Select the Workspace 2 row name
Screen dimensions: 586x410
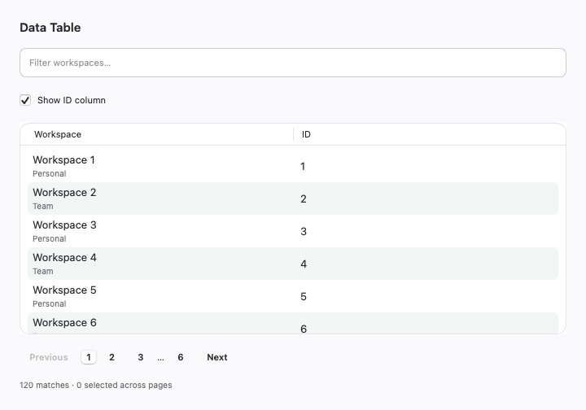[64, 192]
